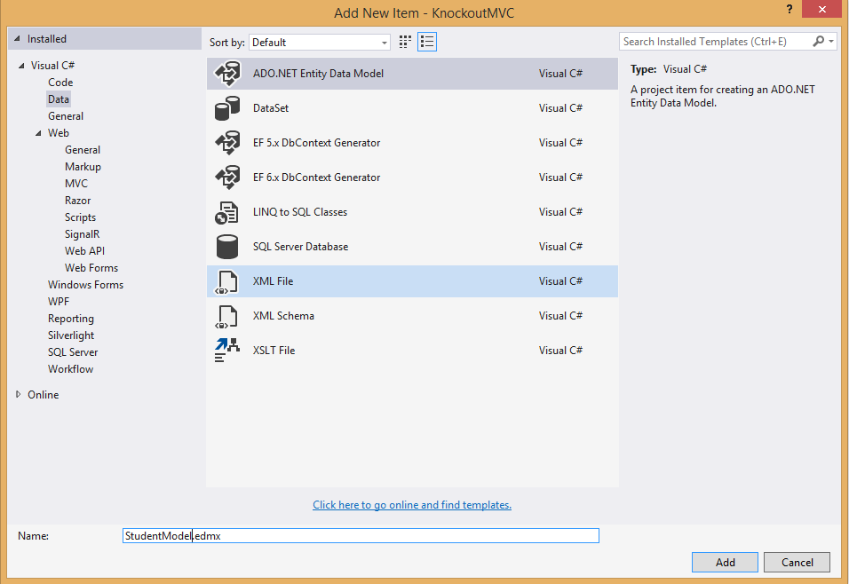Pick the EF 5.x DbContext Generator icon
The height and width of the screenshot is (584, 849).
pos(227,143)
